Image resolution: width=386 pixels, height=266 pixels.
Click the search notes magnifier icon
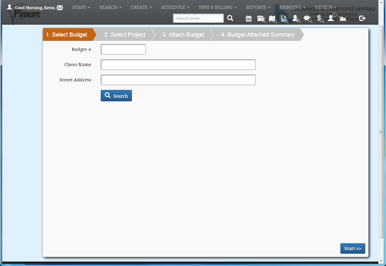(230, 18)
